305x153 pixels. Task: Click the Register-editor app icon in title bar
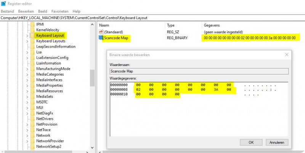tap(3, 4)
